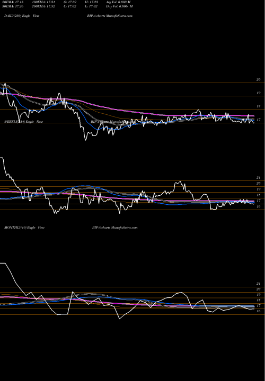Select the low price 'L:' value

(x=92, y=6)
